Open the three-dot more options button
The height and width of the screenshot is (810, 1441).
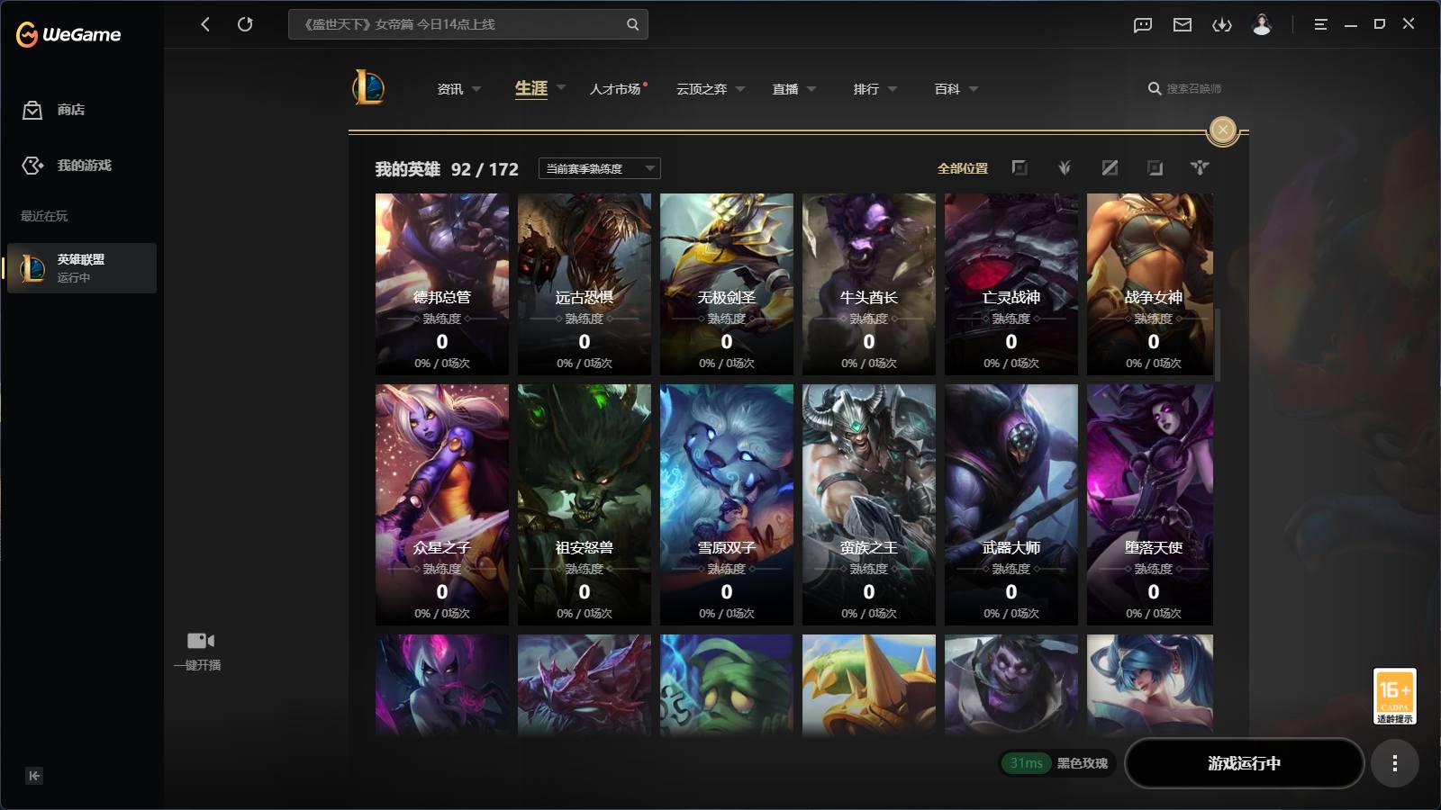pyautogui.click(x=1395, y=763)
